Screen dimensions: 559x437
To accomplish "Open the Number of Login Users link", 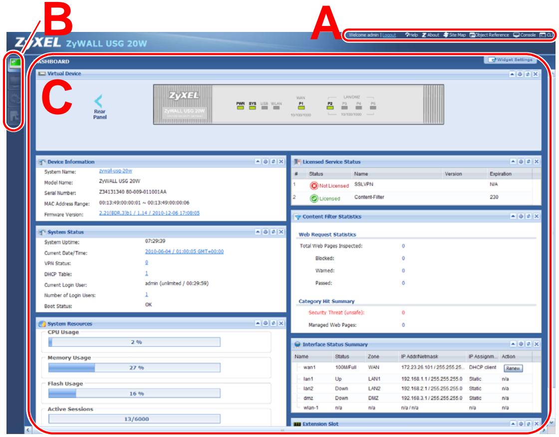I will [147, 295].
